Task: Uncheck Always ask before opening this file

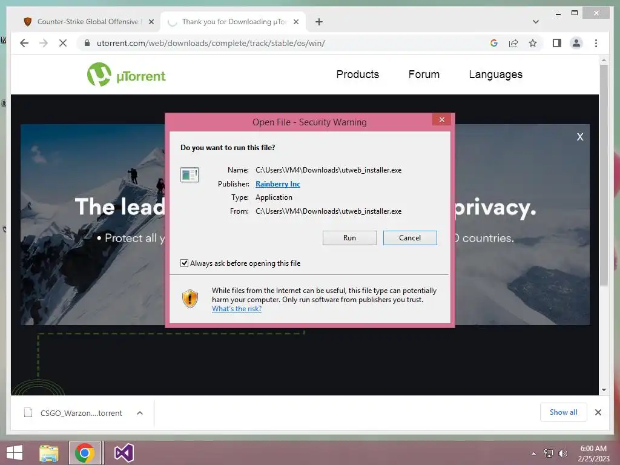Action: coord(184,263)
